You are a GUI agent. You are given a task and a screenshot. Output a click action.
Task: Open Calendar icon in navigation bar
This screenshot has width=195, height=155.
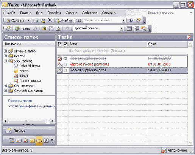click(x=12, y=141)
